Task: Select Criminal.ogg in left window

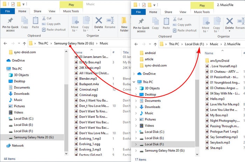Action: click(x=88, y=95)
